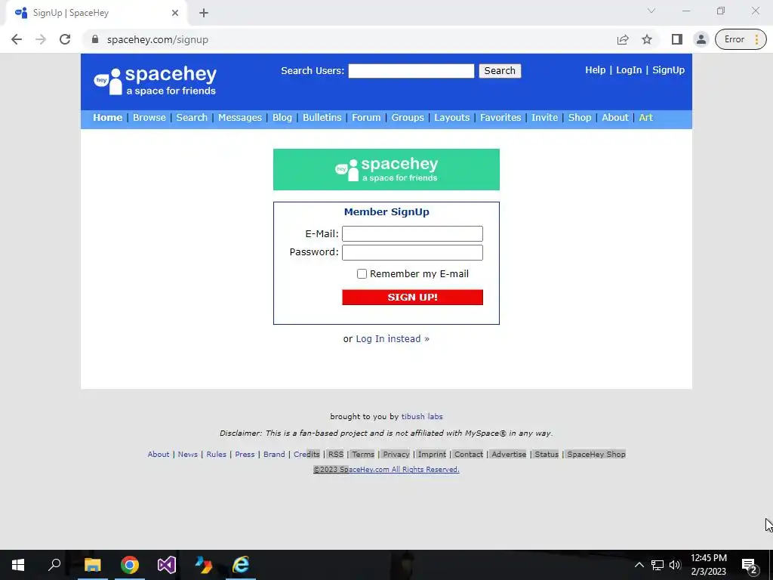
Task: Open the Layouts navigation item
Action: [x=451, y=117]
